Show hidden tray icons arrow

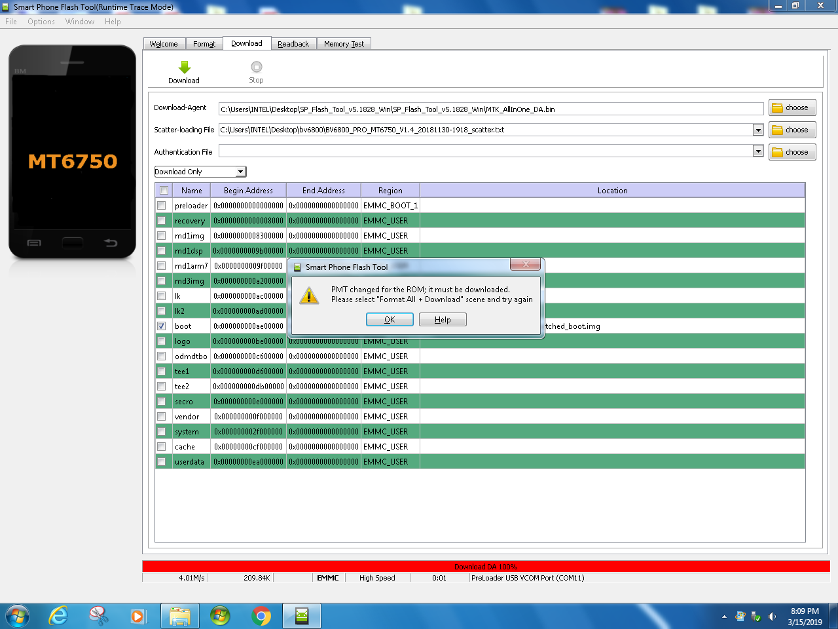[x=724, y=617]
